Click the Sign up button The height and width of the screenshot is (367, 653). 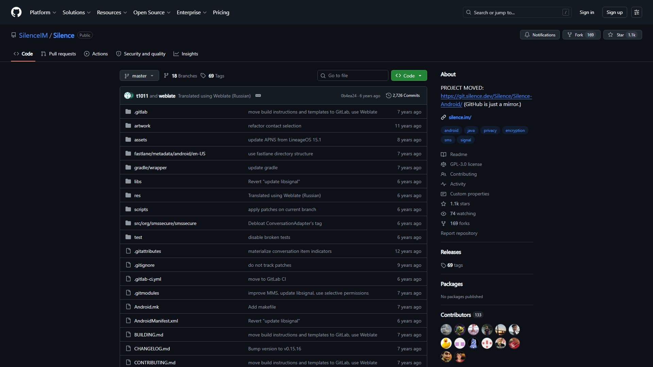[615, 12]
